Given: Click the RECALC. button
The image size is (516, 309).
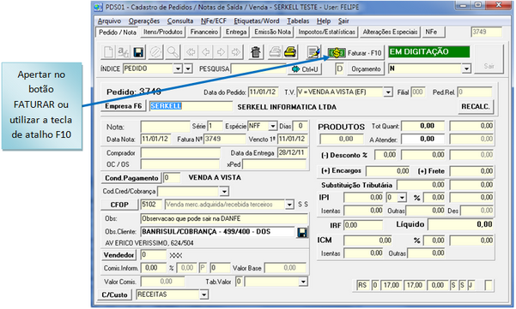Looking at the screenshot, I should click(x=476, y=107).
